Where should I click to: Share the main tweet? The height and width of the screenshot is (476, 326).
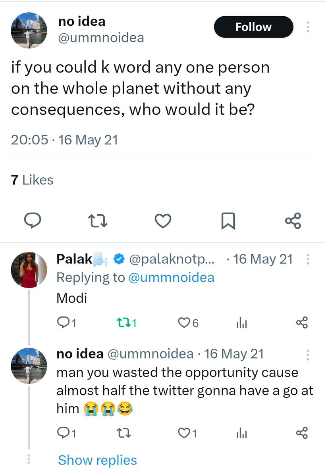[x=293, y=221]
